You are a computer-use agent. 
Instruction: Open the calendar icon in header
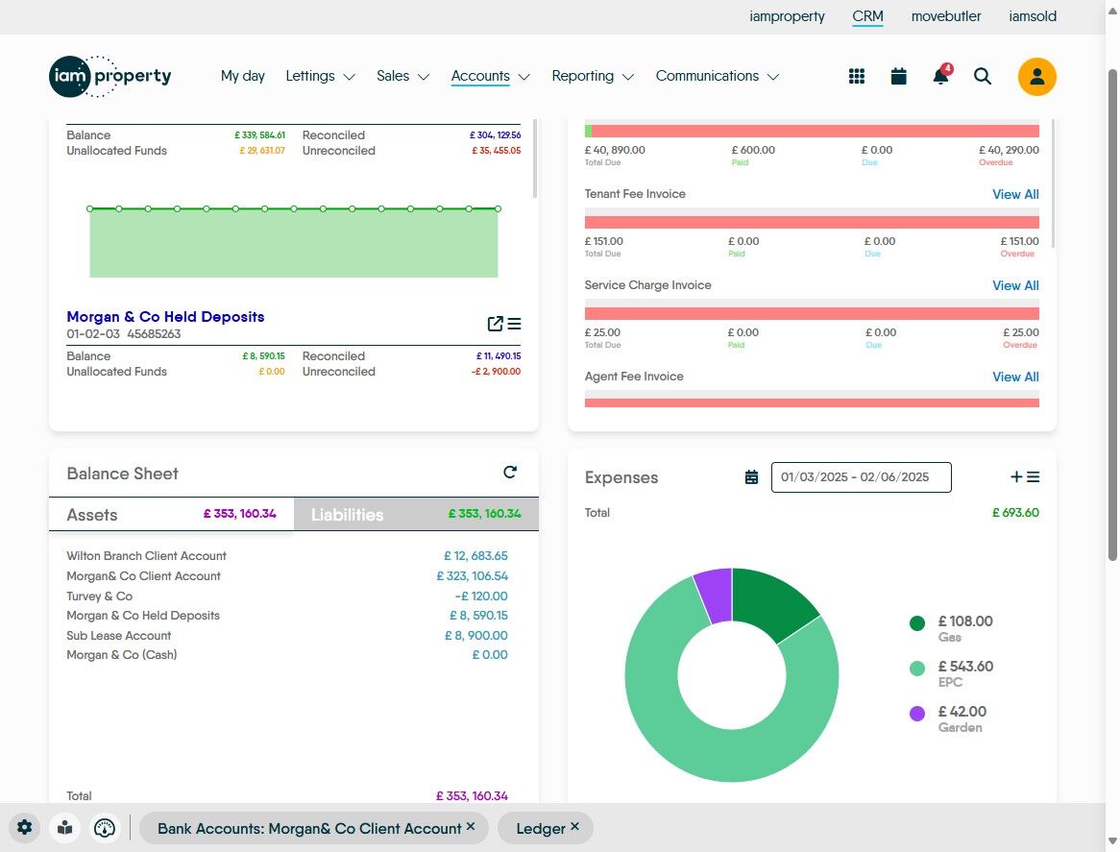pos(898,77)
